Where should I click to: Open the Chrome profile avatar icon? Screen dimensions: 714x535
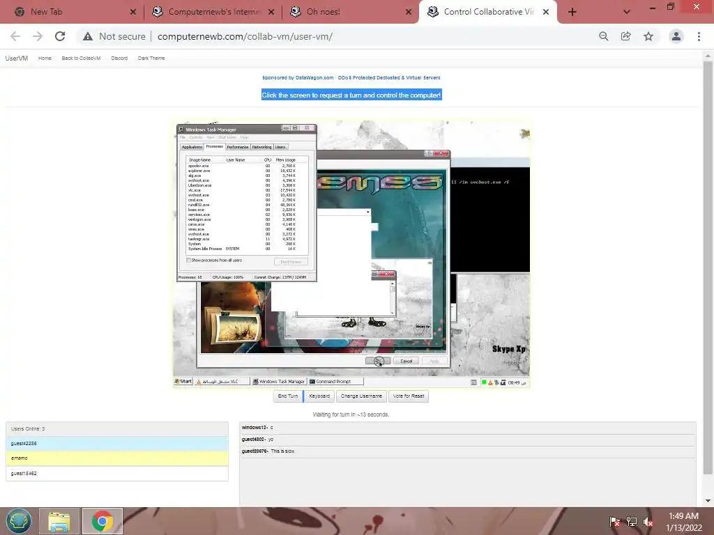click(676, 36)
